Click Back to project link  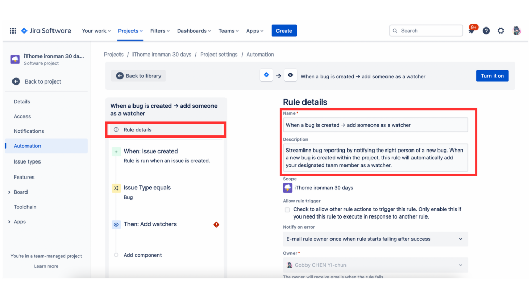43,81
